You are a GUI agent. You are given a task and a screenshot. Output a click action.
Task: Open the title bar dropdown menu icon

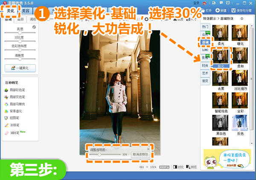228,3
